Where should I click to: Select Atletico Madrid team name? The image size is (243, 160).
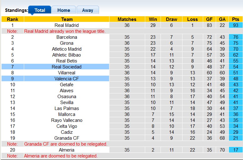click(x=66, y=49)
